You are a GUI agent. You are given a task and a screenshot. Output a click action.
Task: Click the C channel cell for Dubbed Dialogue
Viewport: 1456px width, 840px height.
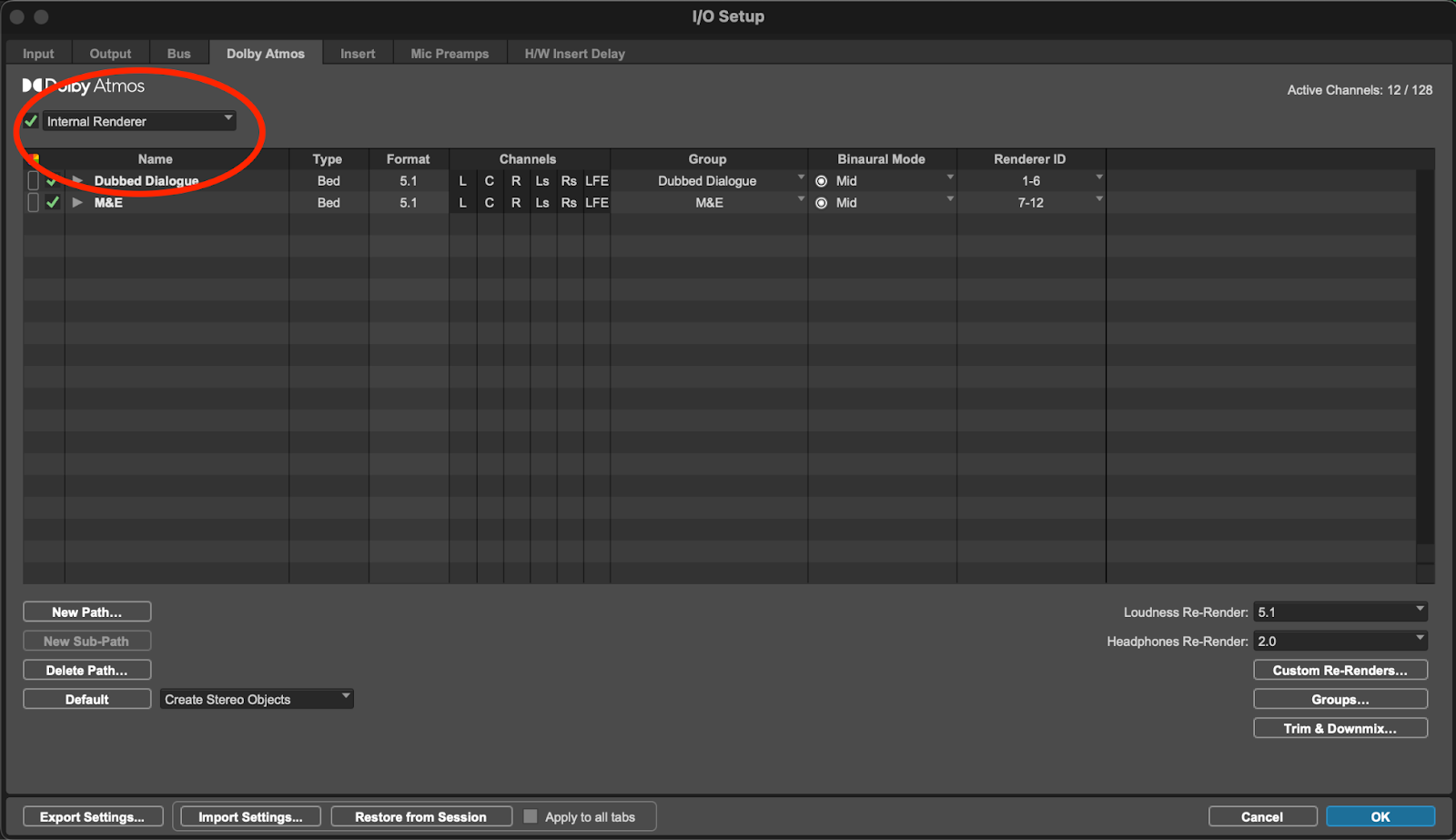[490, 181]
